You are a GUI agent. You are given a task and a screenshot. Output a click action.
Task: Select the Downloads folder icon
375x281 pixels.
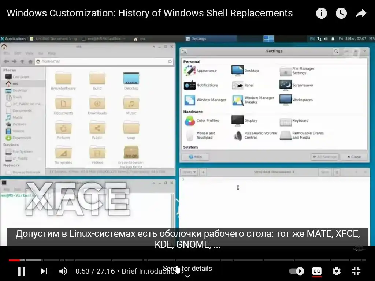point(97,105)
